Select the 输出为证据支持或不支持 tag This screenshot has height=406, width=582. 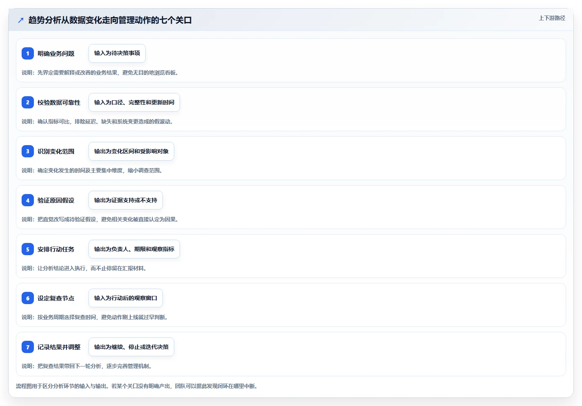click(x=126, y=200)
